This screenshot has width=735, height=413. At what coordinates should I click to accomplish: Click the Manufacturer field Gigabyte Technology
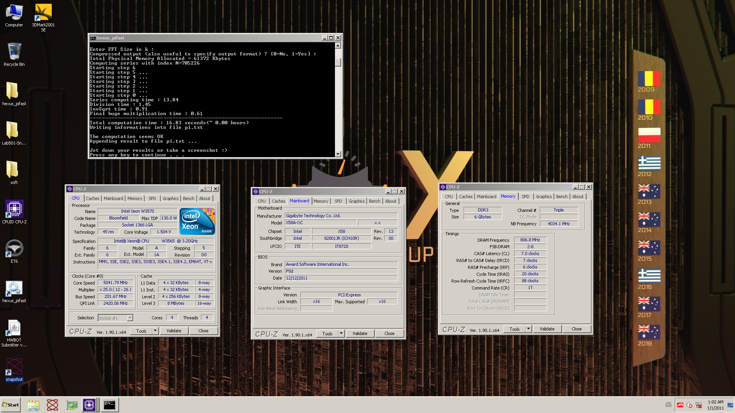[x=341, y=216]
